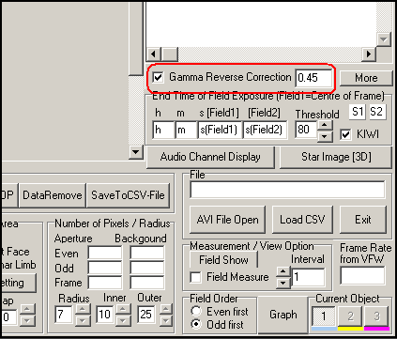The image size is (397, 339).
Task: Enable the Field Measure checkbox
Action: point(195,277)
